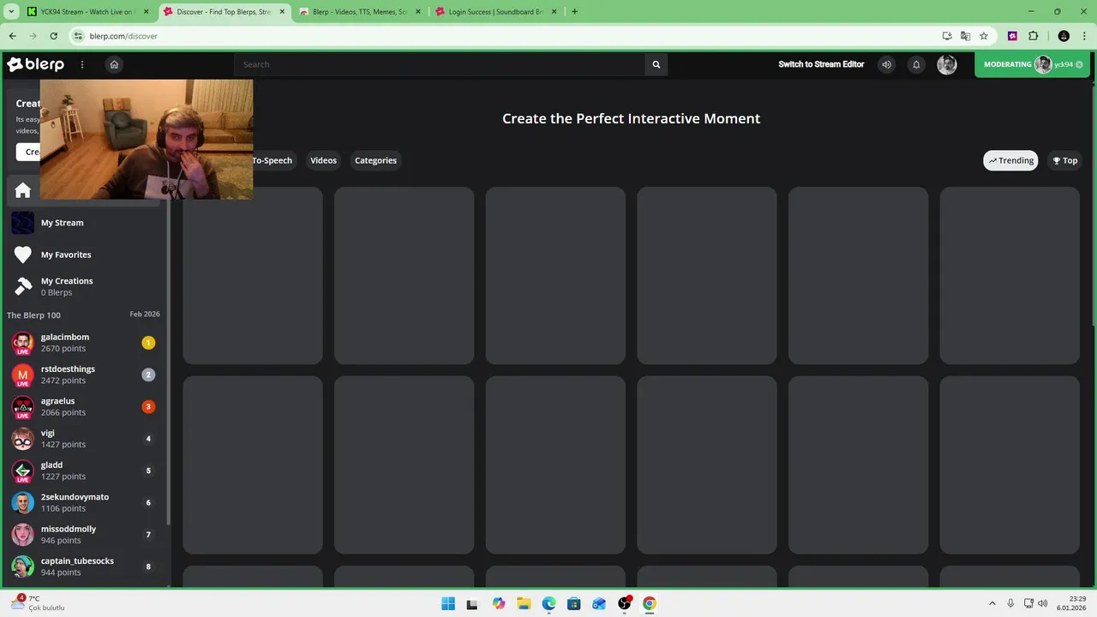Click the gold rank 1 badge
The height and width of the screenshot is (617, 1097).
148,343
